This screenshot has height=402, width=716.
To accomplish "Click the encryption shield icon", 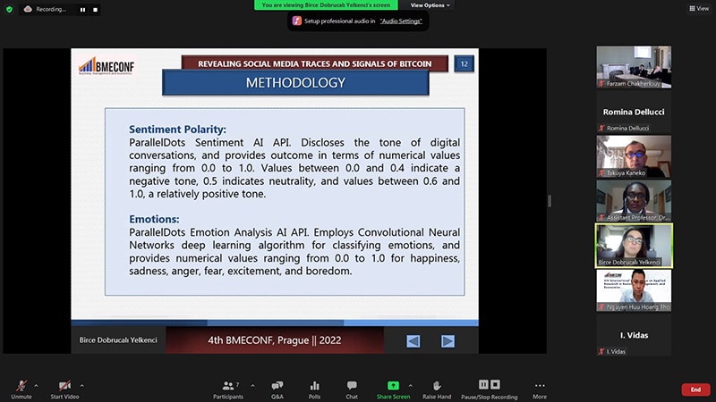I will coord(8,8).
